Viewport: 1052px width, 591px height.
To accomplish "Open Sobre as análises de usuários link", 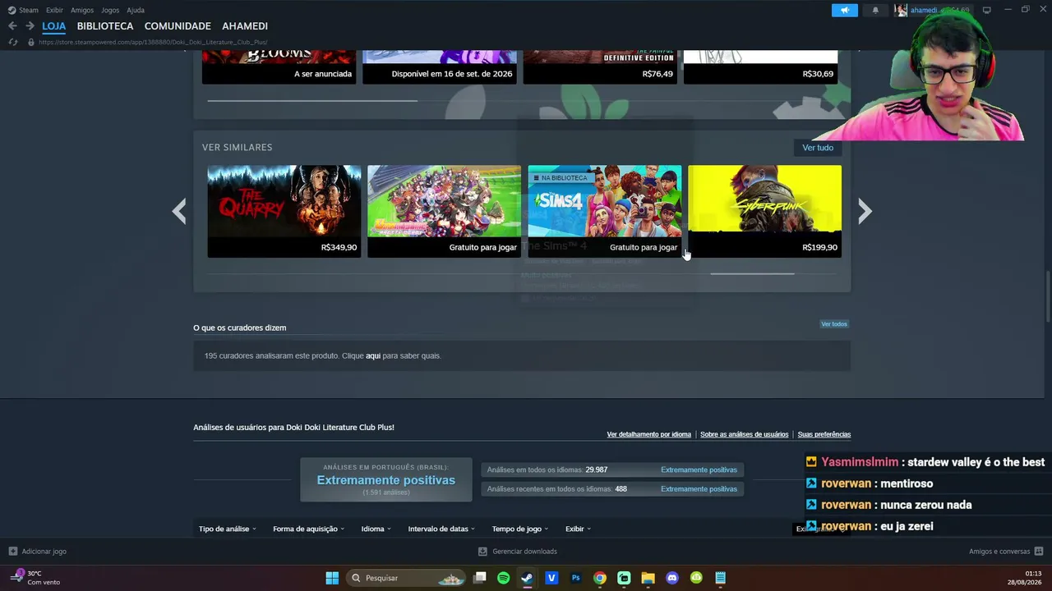I will point(745,434).
